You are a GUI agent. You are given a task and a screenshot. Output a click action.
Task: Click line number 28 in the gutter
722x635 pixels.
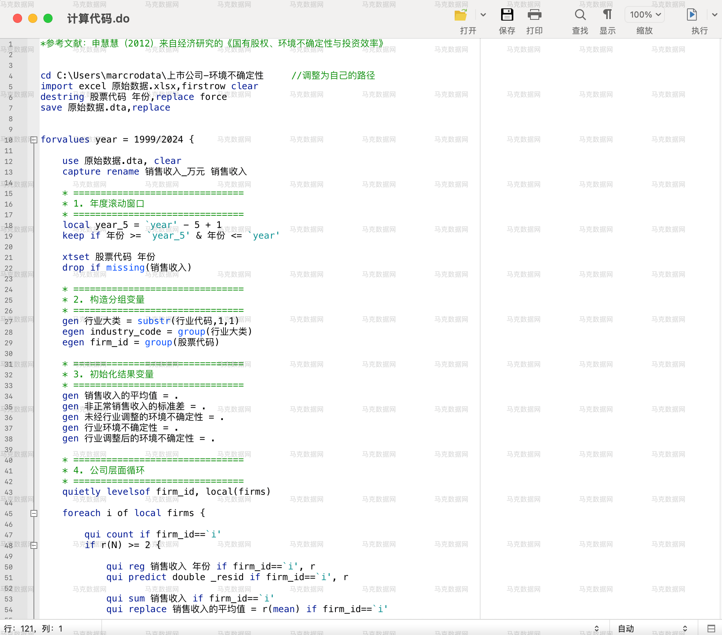pos(9,332)
